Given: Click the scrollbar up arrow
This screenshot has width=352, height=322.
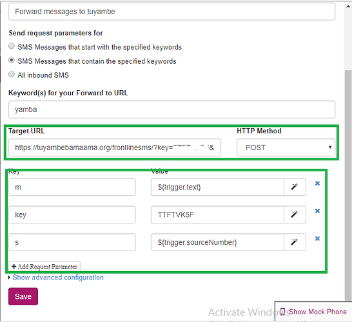Looking at the screenshot, I should click(x=348, y=6).
